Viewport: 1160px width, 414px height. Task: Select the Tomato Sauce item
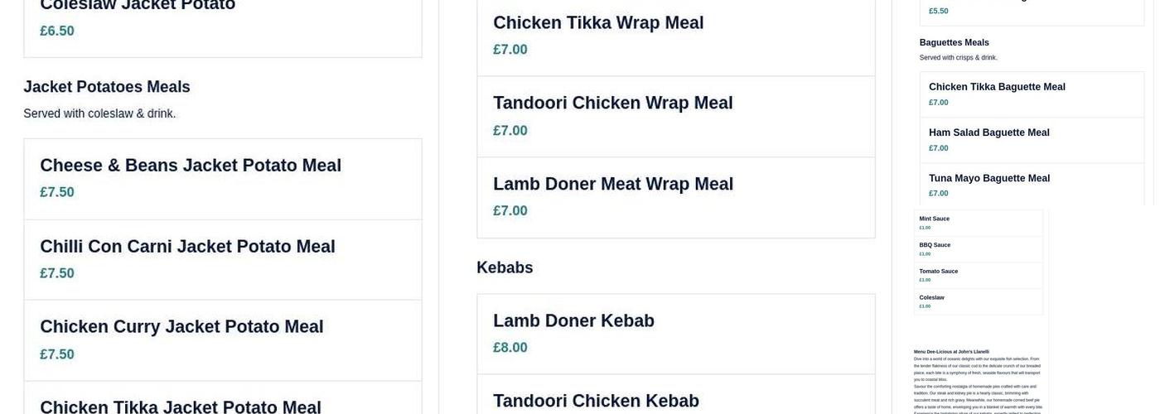click(979, 275)
